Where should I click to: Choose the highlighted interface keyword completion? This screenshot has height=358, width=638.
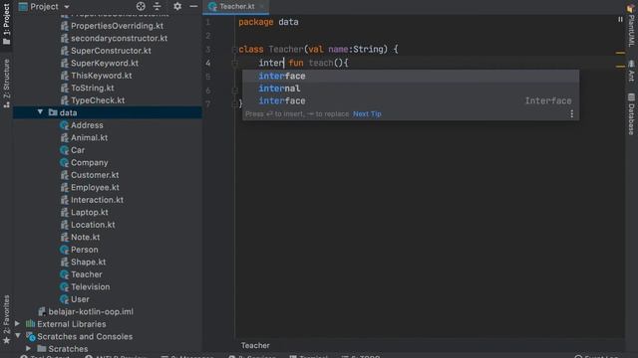click(x=411, y=76)
